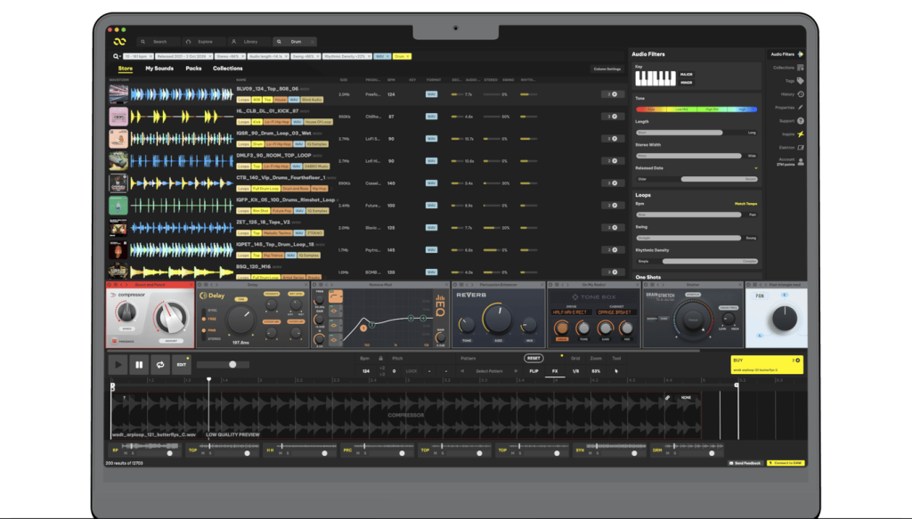The image size is (912, 519).
Task: Remove the WAV filter tag
Action: click(388, 56)
